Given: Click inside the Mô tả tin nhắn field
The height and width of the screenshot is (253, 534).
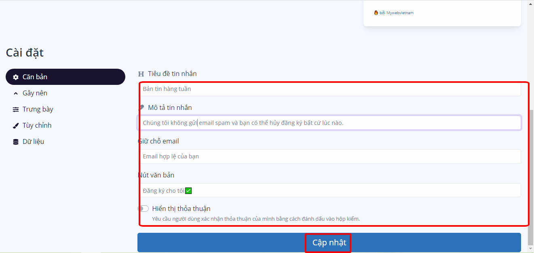Looking at the screenshot, I should [x=329, y=123].
